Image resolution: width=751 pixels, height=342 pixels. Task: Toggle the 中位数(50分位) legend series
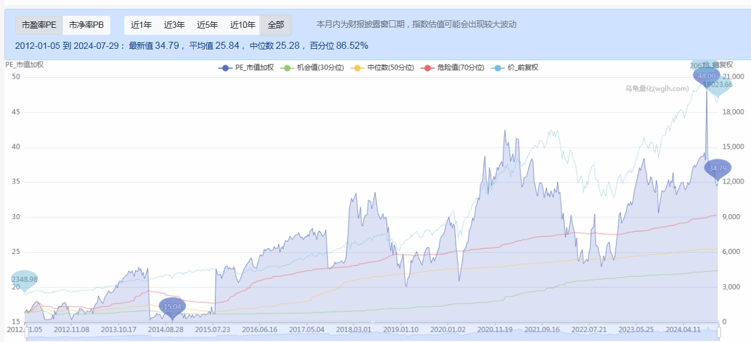[x=383, y=67]
